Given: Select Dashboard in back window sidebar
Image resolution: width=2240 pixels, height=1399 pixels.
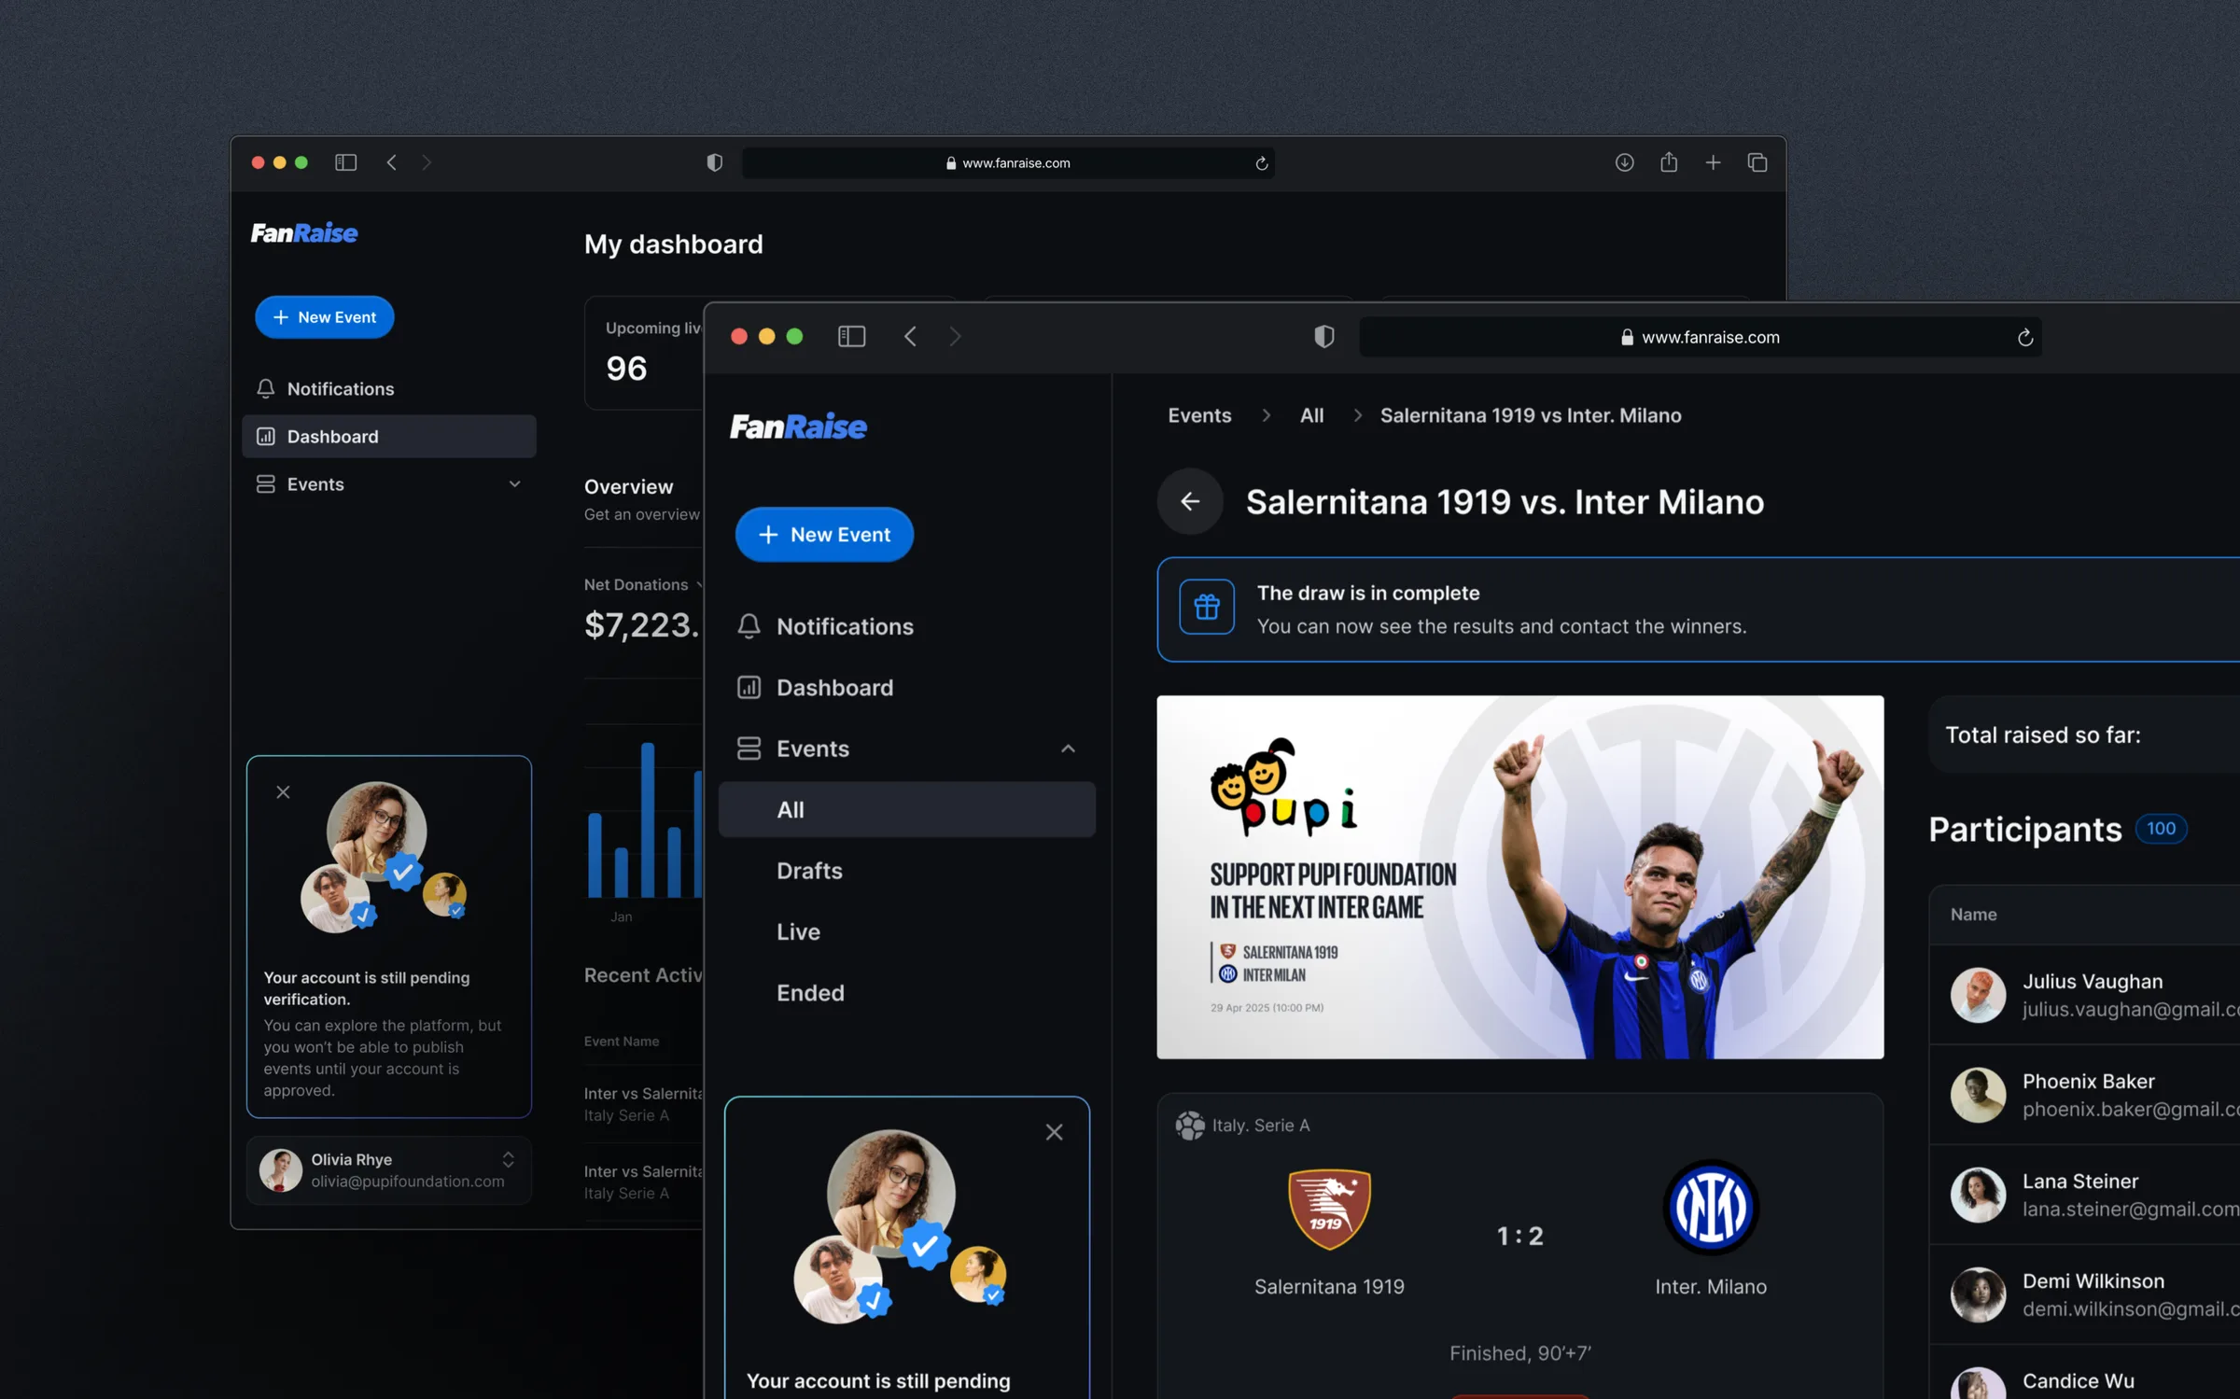Looking at the screenshot, I should point(389,437).
